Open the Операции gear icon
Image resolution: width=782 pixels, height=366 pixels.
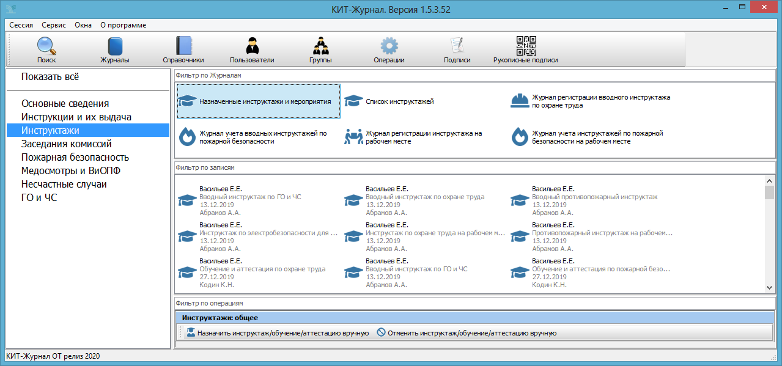coord(389,50)
